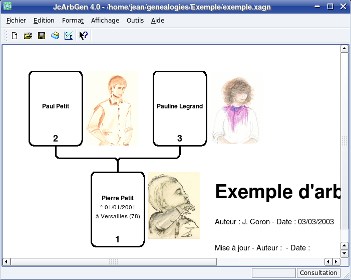Click the Pierre Petit person box
Screen dimensions: 351x280
(x=118, y=209)
